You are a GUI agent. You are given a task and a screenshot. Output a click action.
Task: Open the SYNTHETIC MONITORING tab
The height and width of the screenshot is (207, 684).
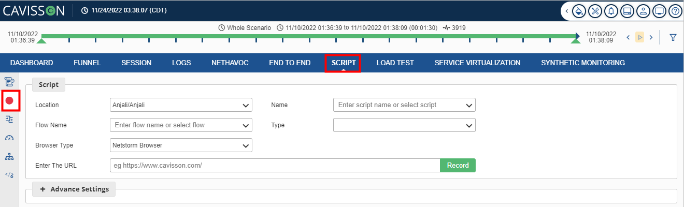583,63
